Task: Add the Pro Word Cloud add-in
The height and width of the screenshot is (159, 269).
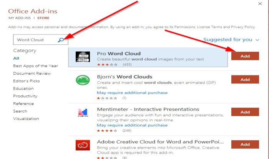Action: [x=245, y=56]
